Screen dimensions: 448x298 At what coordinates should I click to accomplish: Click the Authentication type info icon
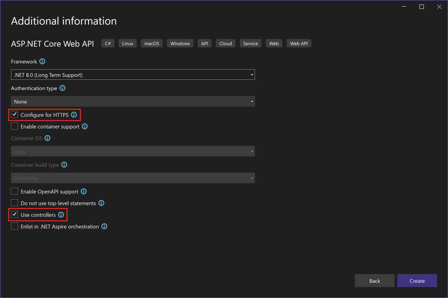coord(63,88)
